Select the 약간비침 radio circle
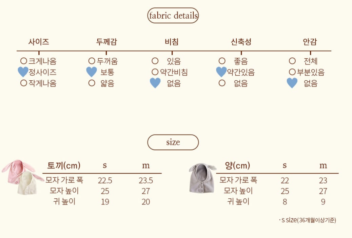 [x=155, y=72]
